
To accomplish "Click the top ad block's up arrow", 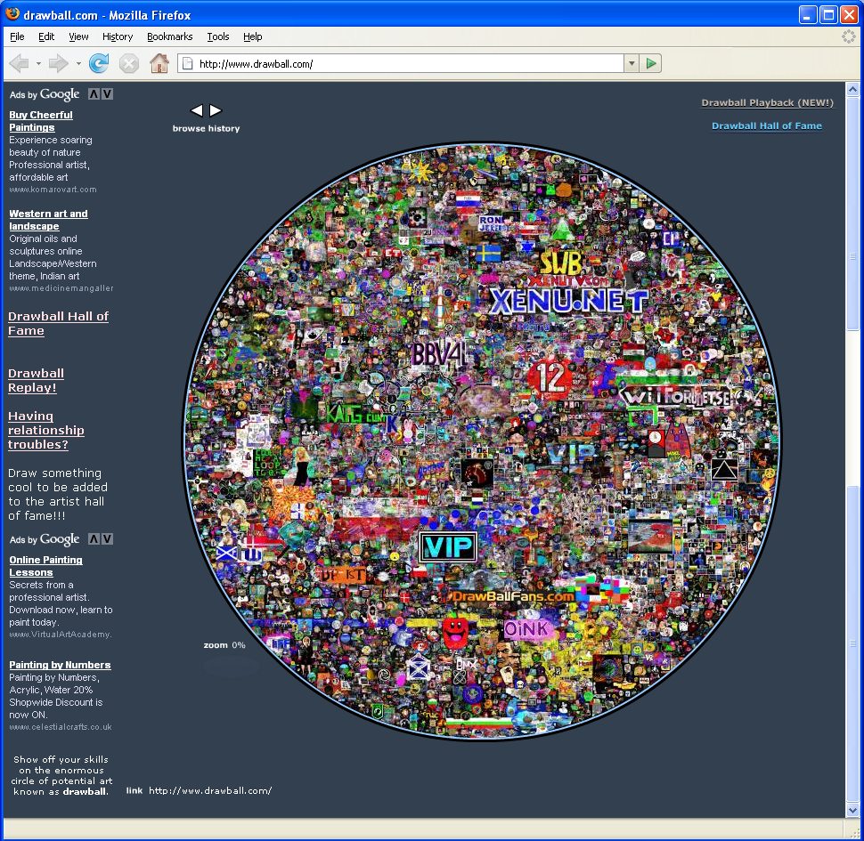I will click(94, 94).
